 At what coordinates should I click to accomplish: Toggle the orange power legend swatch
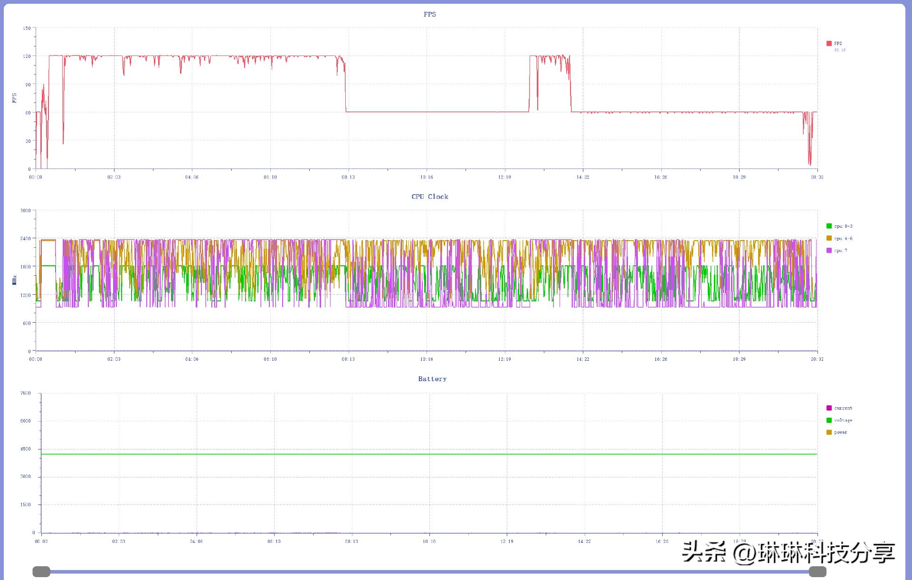[829, 432]
